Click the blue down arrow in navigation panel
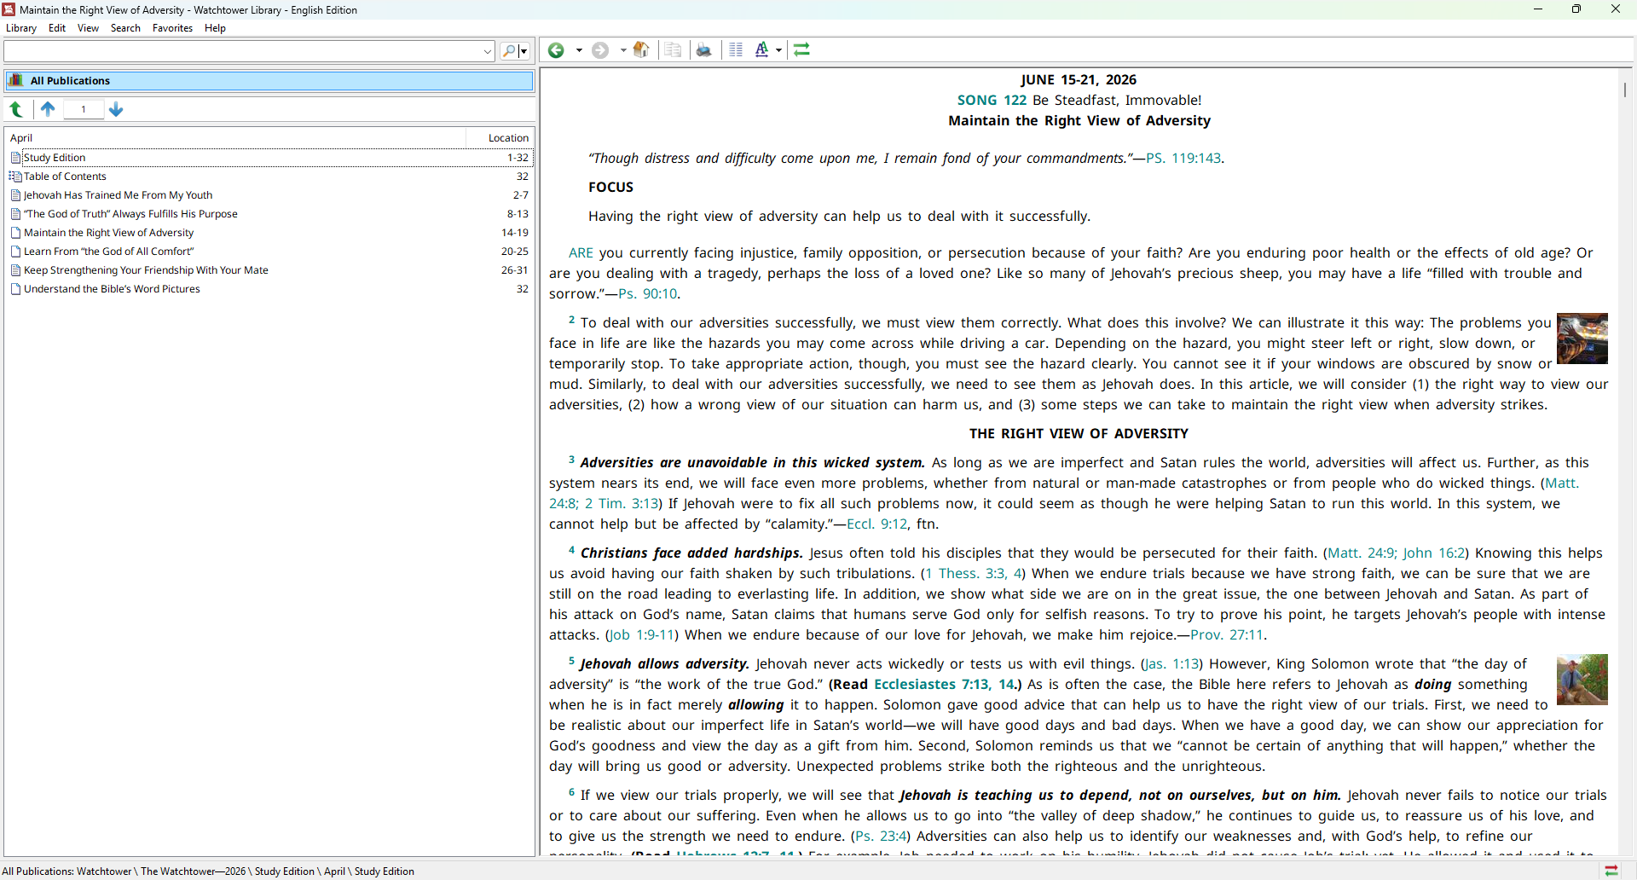This screenshot has width=1637, height=880. [117, 109]
